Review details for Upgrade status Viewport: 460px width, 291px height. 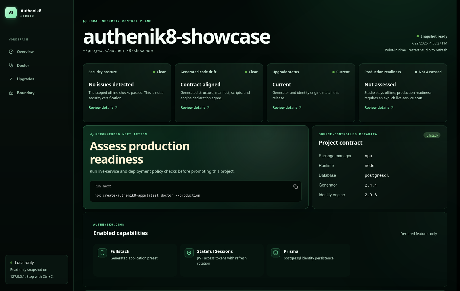(x=287, y=108)
